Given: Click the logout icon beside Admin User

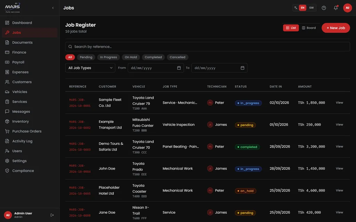Looking at the screenshot, I should pos(52,215).
